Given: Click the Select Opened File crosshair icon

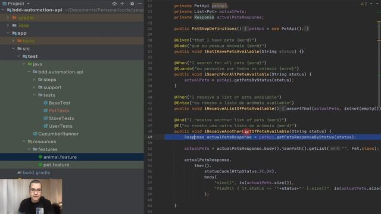Looking at the screenshot, I should (x=114, y=4).
